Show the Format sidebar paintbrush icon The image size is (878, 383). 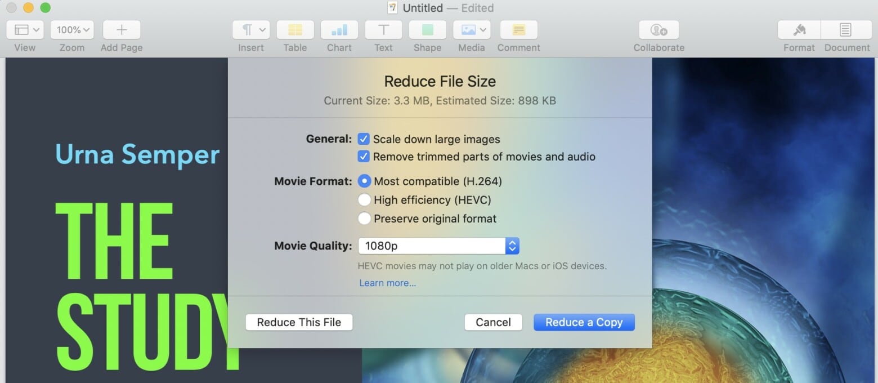799,30
